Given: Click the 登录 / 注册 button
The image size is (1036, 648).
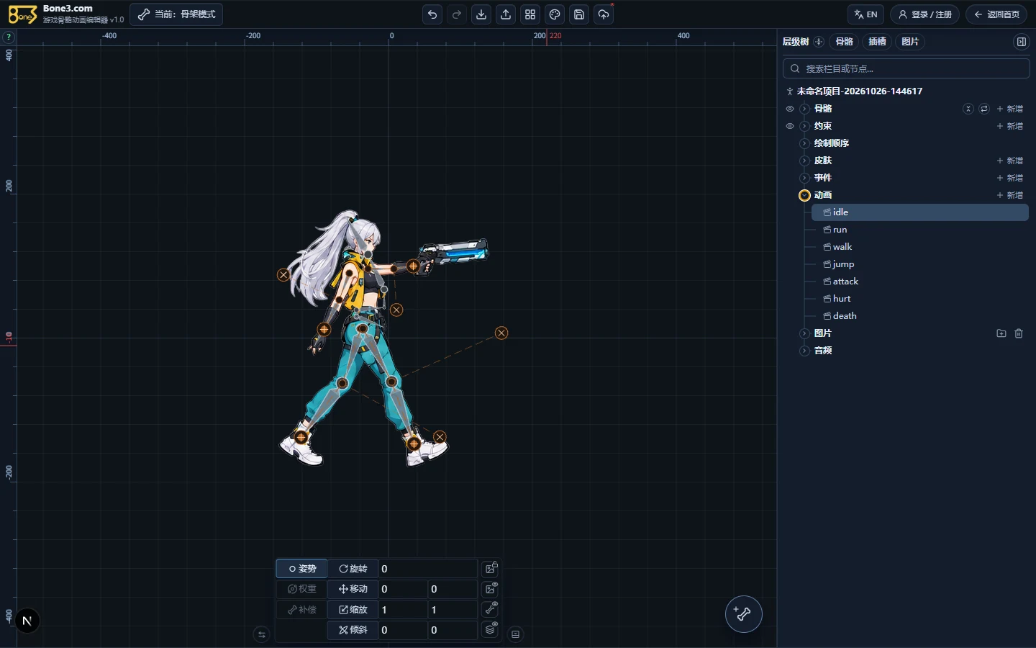Looking at the screenshot, I should pos(924,14).
